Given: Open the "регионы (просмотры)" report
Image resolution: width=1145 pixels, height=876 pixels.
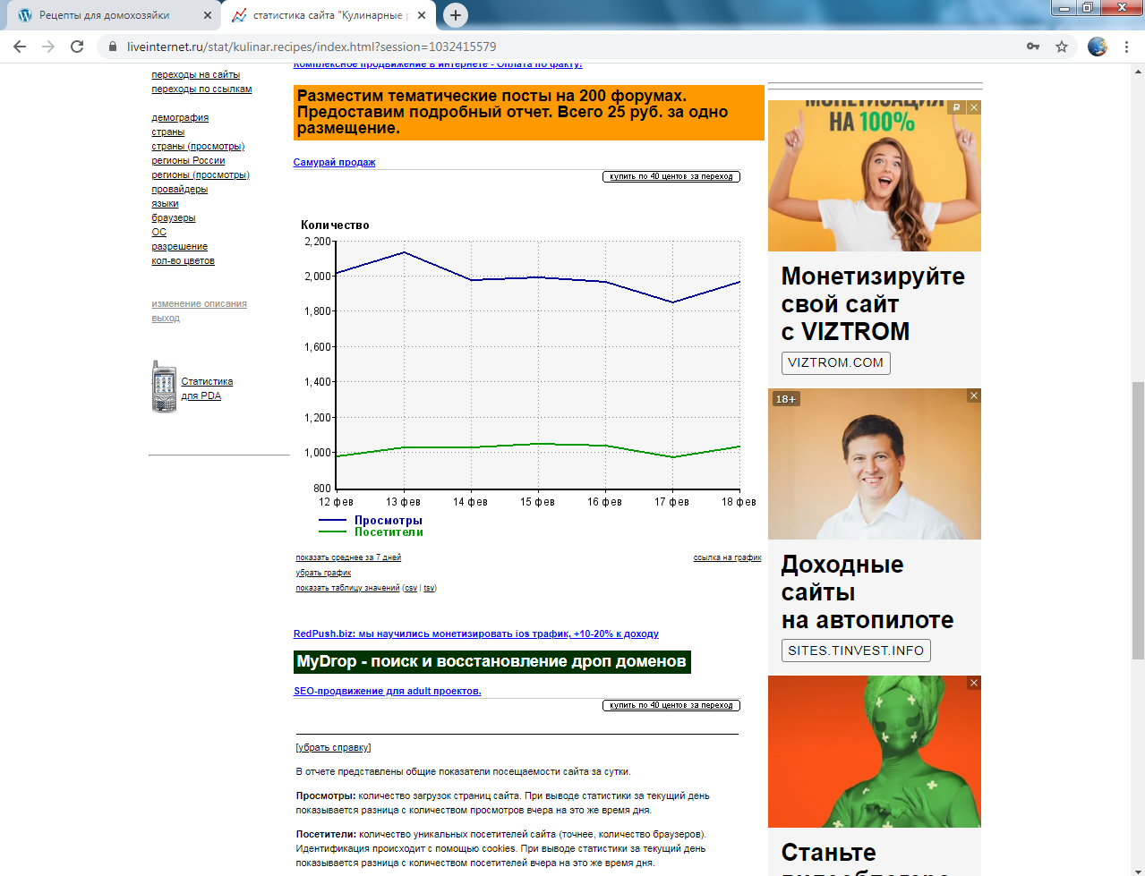Looking at the screenshot, I should point(201,175).
